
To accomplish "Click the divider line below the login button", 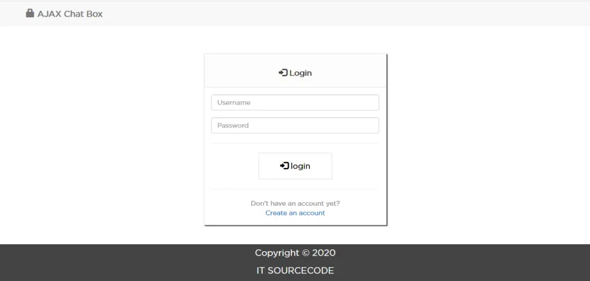I will (x=295, y=189).
